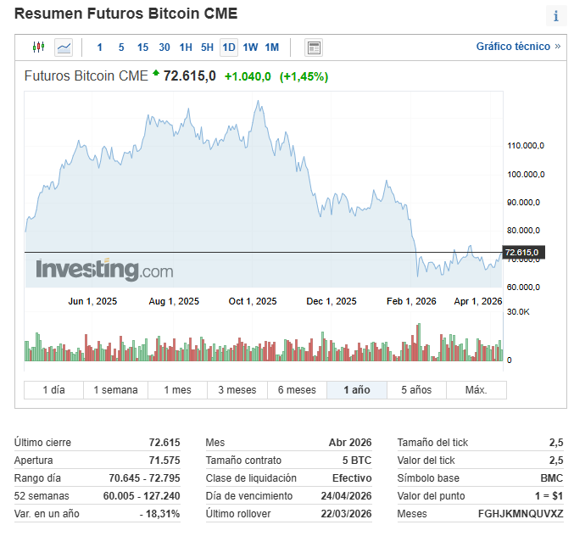Click the Apertura value 71.575
The width and height of the screenshot is (574, 536).
164,461
